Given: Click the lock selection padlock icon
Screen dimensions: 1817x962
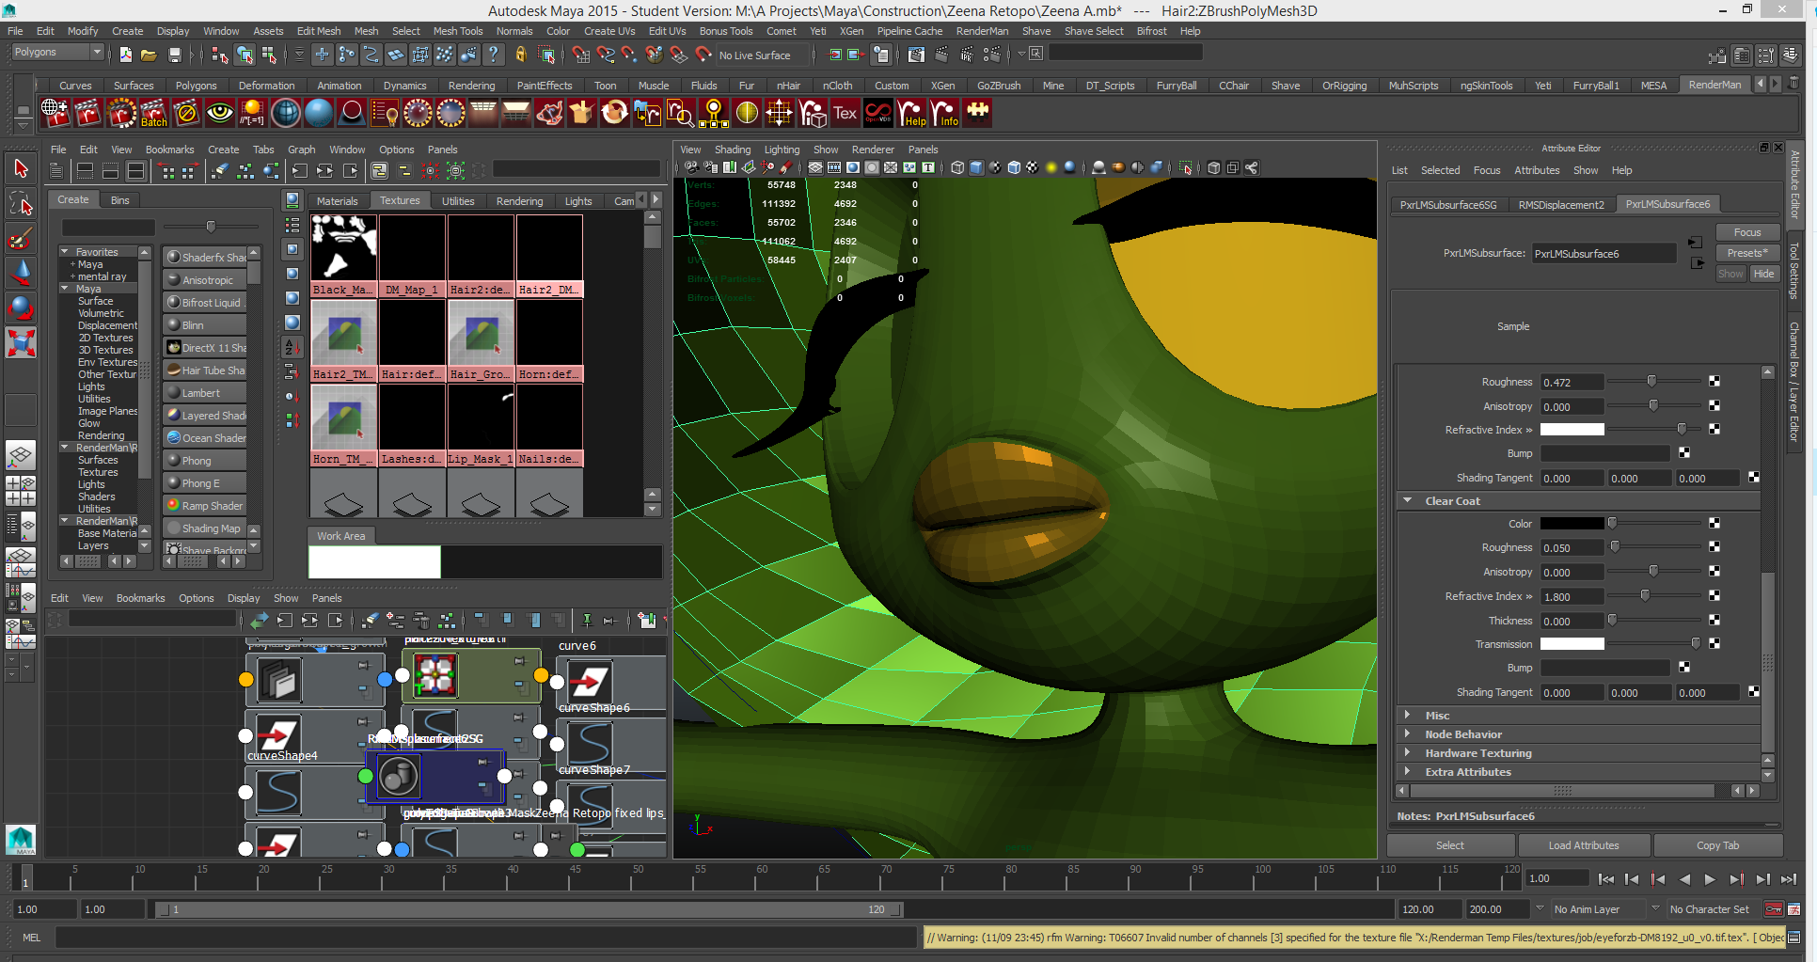Looking at the screenshot, I should 520,55.
